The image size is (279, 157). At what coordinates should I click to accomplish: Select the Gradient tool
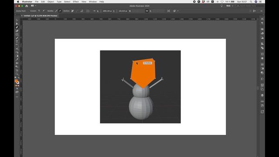(17, 56)
